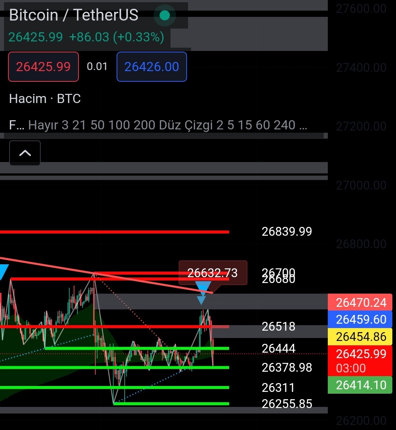Click the red current price 26425.99 tag
The width and height of the screenshot is (396, 430).
[360, 361]
